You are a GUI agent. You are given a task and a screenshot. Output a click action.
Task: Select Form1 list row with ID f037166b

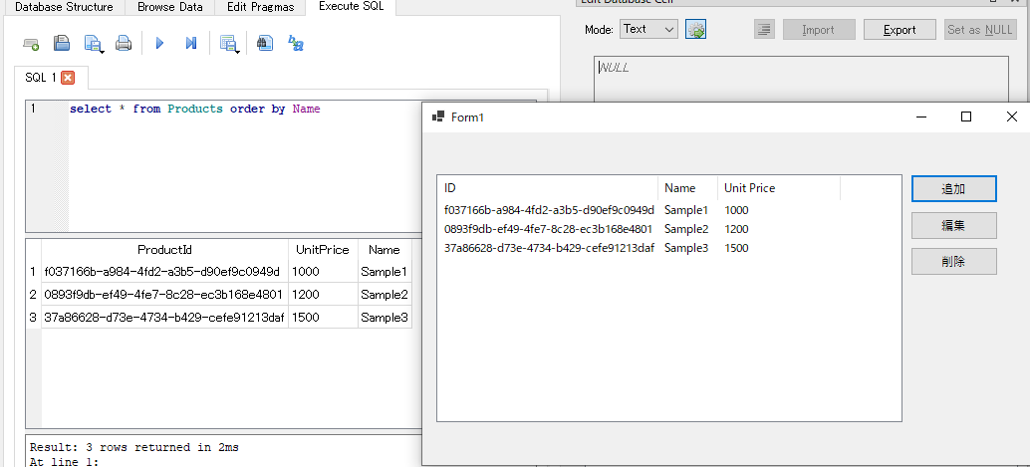click(549, 210)
